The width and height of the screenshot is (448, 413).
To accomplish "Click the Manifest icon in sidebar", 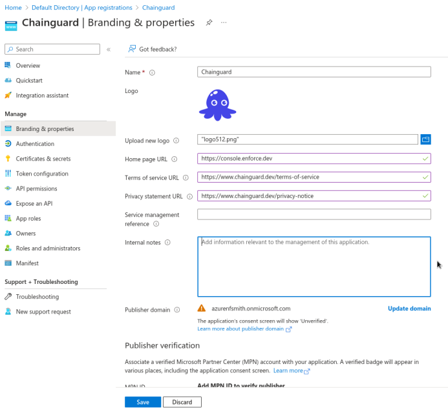I will click(x=8, y=263).
